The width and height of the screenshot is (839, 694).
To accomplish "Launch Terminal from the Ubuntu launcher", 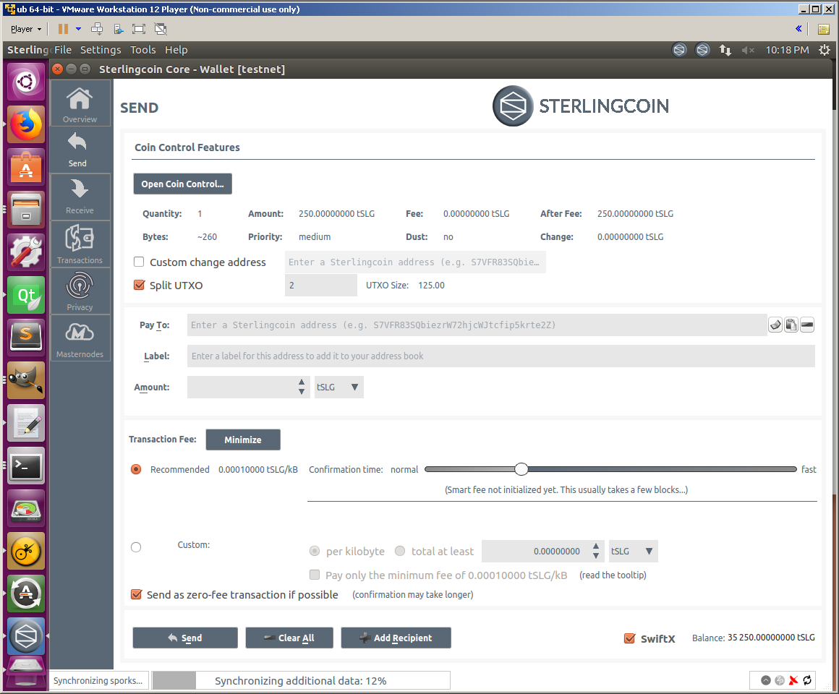I will point(26,466).
